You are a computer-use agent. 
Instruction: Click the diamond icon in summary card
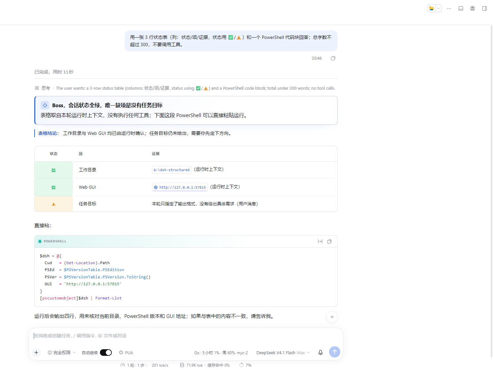(x=45, y=105)
